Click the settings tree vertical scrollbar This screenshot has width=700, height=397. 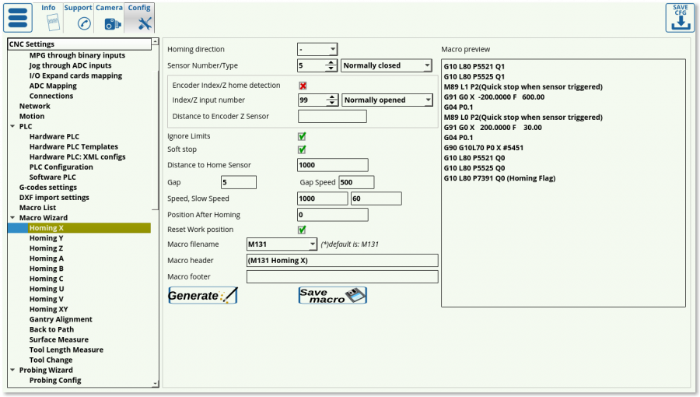pyautogui.click(x=156, y=210)
